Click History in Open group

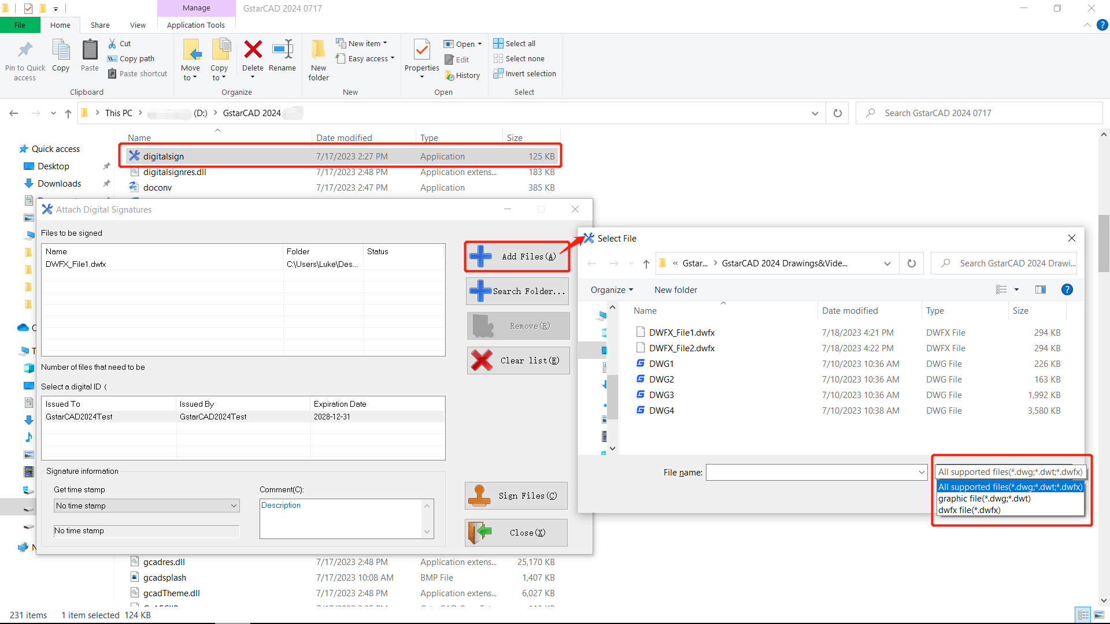coord(462,75)
